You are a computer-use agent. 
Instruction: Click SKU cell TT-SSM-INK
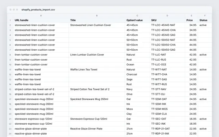tap(167, 104)
